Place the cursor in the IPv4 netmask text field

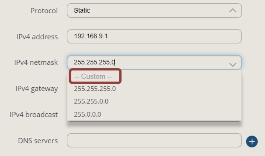154,62
